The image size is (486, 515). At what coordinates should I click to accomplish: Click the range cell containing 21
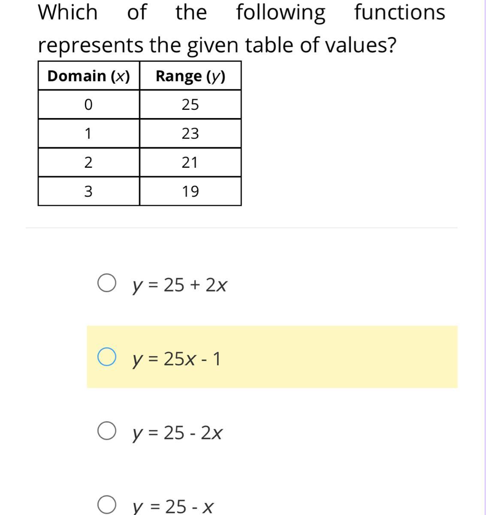(x=190, y=162)
